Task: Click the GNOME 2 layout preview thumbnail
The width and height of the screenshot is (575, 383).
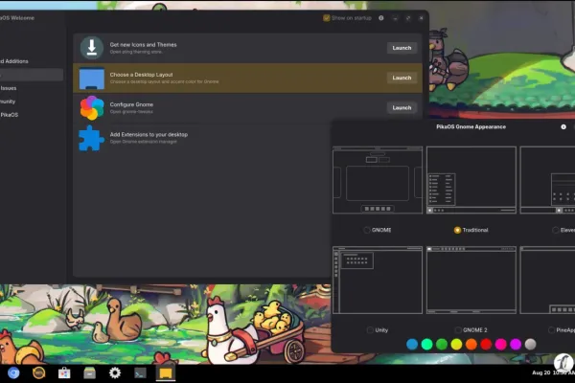Action: (x=471, y=280)
